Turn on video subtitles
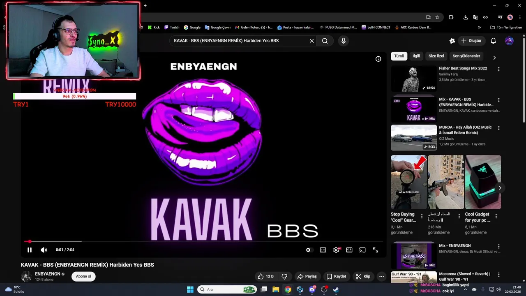The image size is (526, 296). click(x=323, y=250)
